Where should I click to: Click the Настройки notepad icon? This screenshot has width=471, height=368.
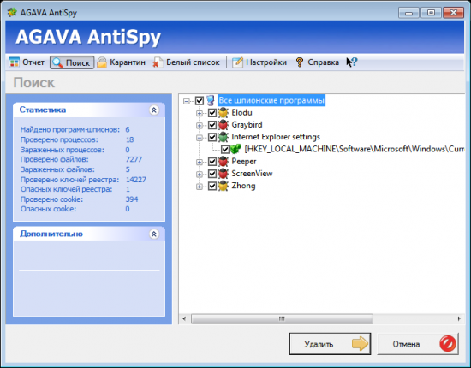[x=237, y=62]
